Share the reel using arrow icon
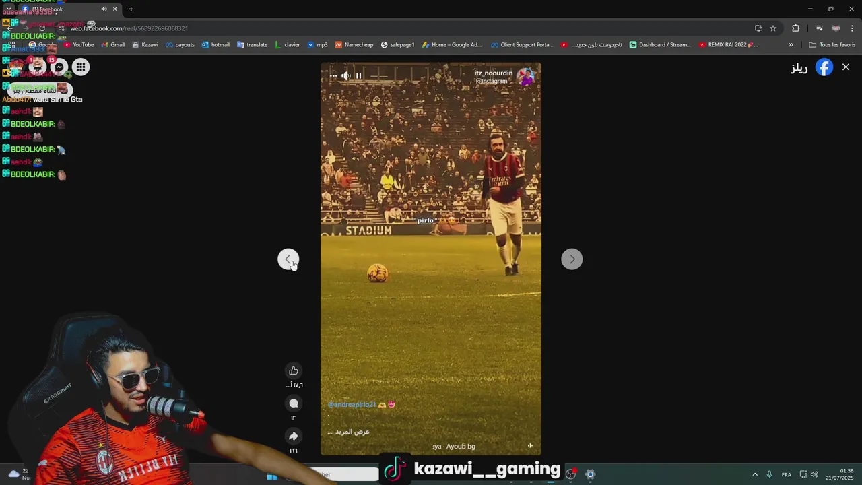Image resolution: width=862 pixels, height=485 pixels. pyautogui.click(x=293, y=437)
